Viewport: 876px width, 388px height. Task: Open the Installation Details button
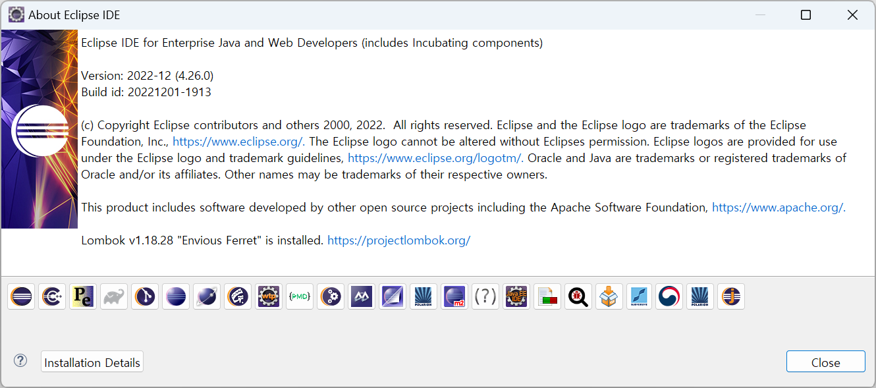92,362
